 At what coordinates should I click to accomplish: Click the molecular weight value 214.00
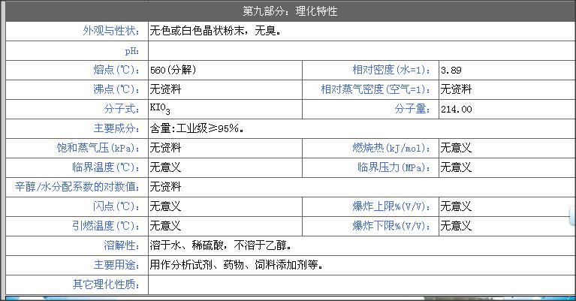(x=457, y=110)
